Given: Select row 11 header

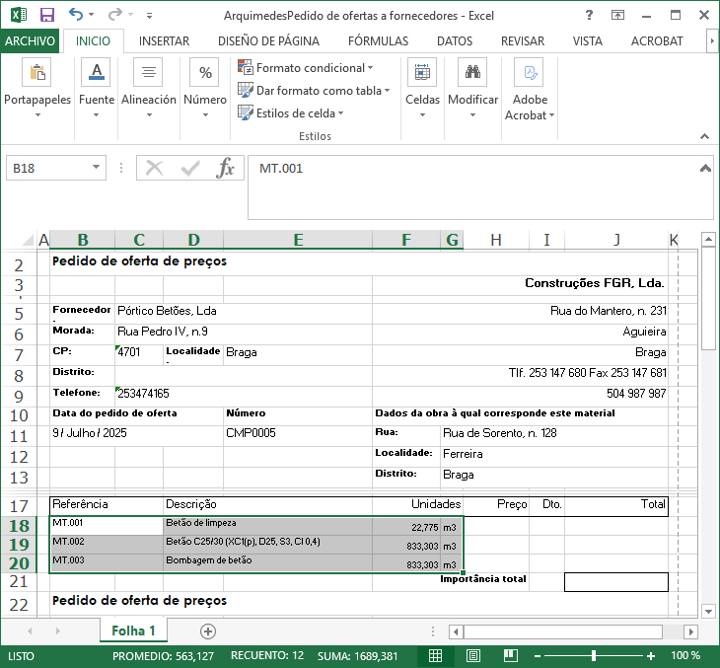Looking at the screenshot, I should point(19,436).
